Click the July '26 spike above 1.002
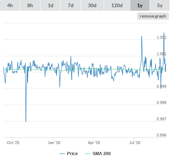 click(x=142, y=37)
